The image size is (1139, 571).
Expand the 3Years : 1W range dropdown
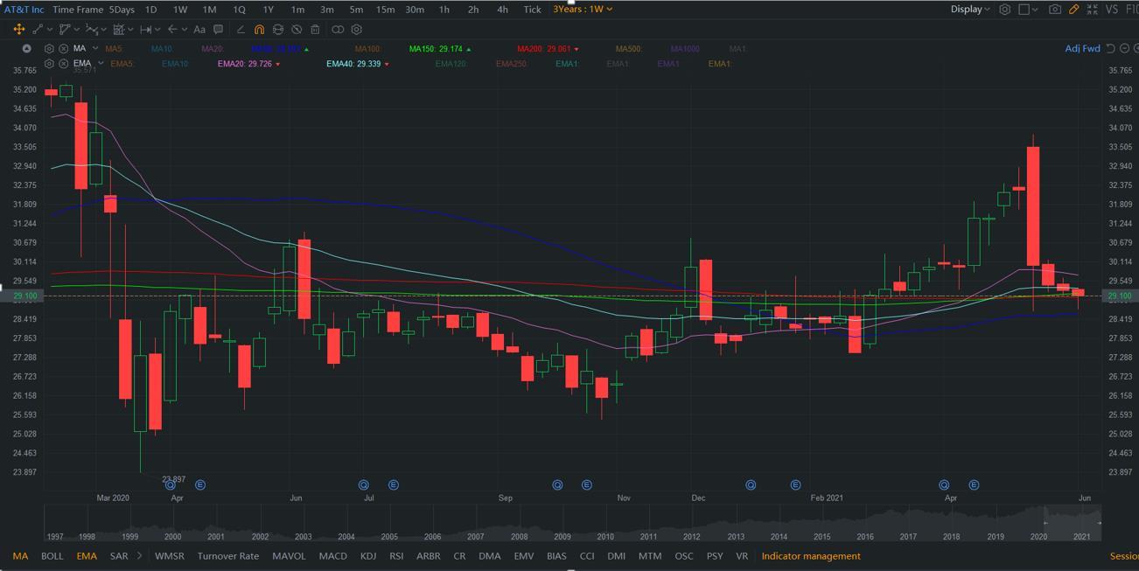point(583,10)
